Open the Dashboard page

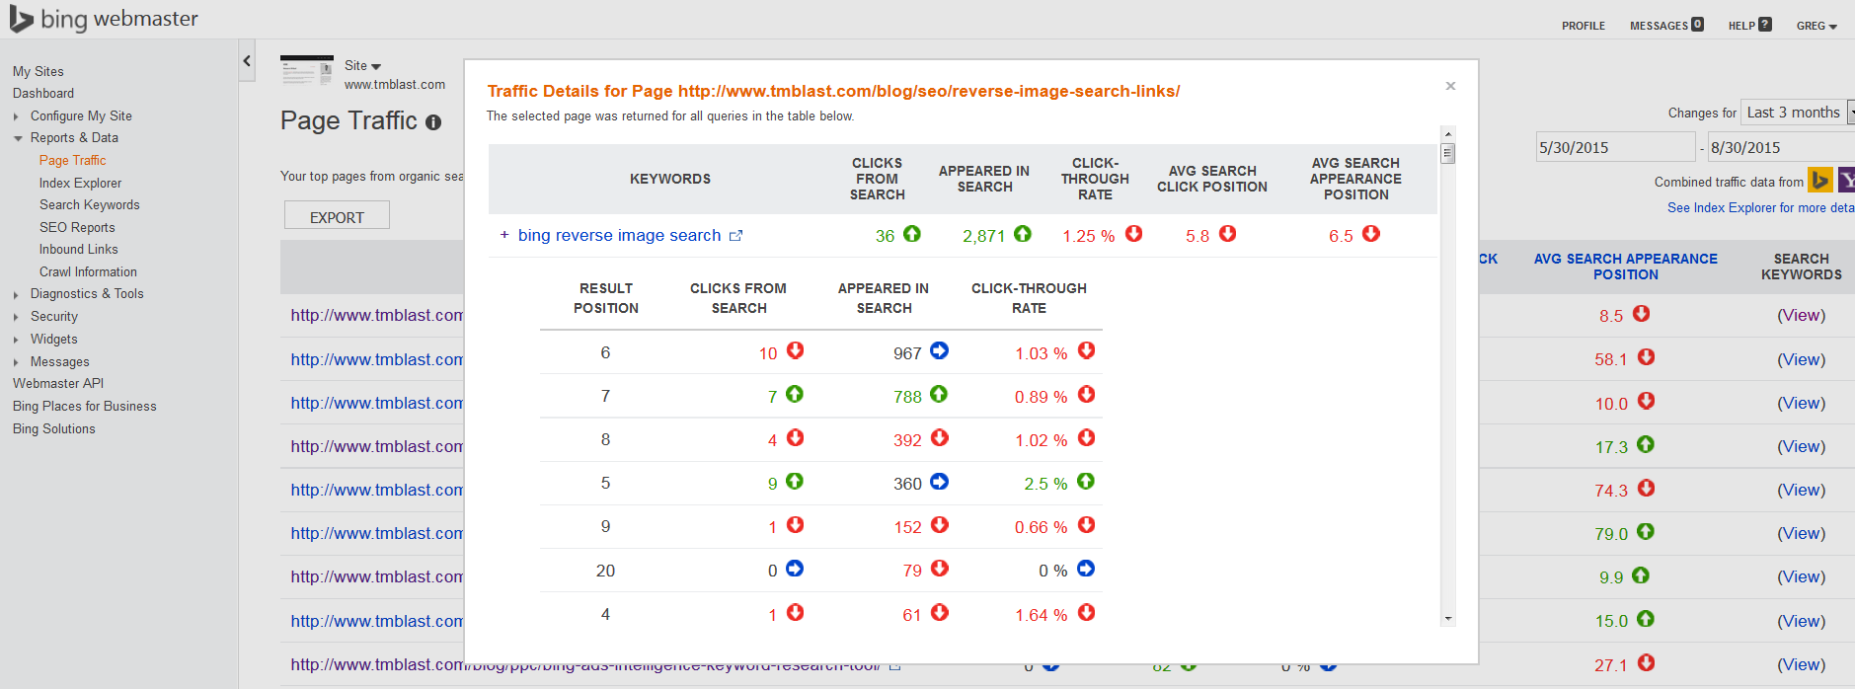click(43, 94)
